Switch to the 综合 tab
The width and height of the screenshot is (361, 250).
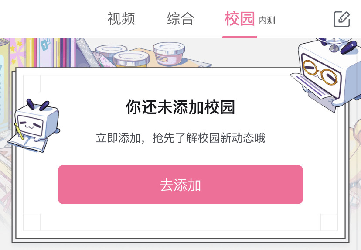click(x=180, y=19)
